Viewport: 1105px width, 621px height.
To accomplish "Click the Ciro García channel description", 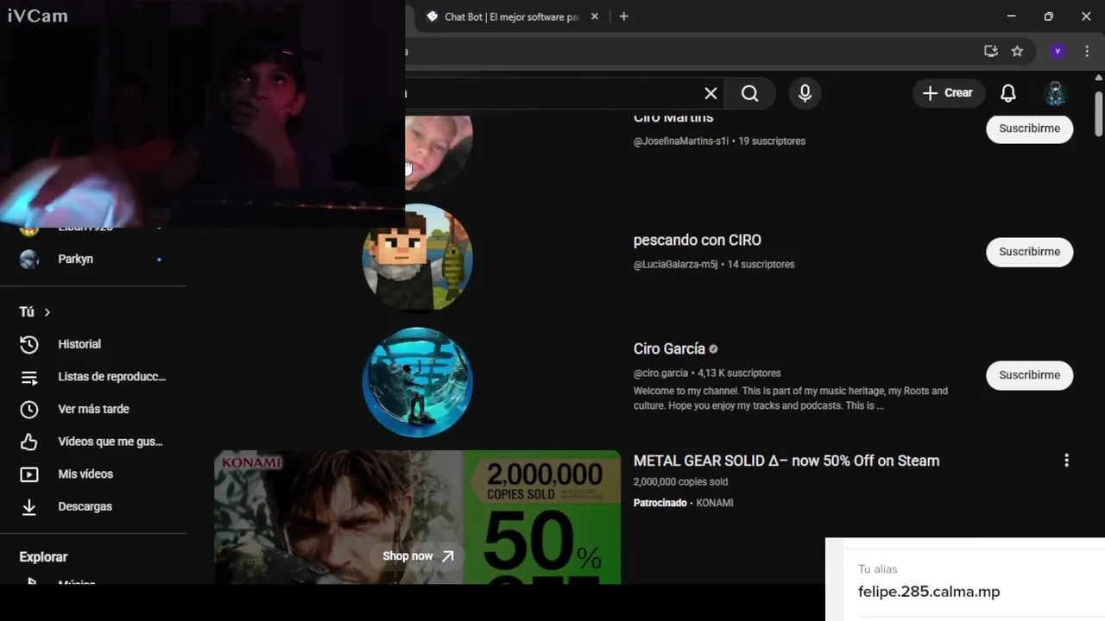I will pyautogui.click(x=790, y=398).
